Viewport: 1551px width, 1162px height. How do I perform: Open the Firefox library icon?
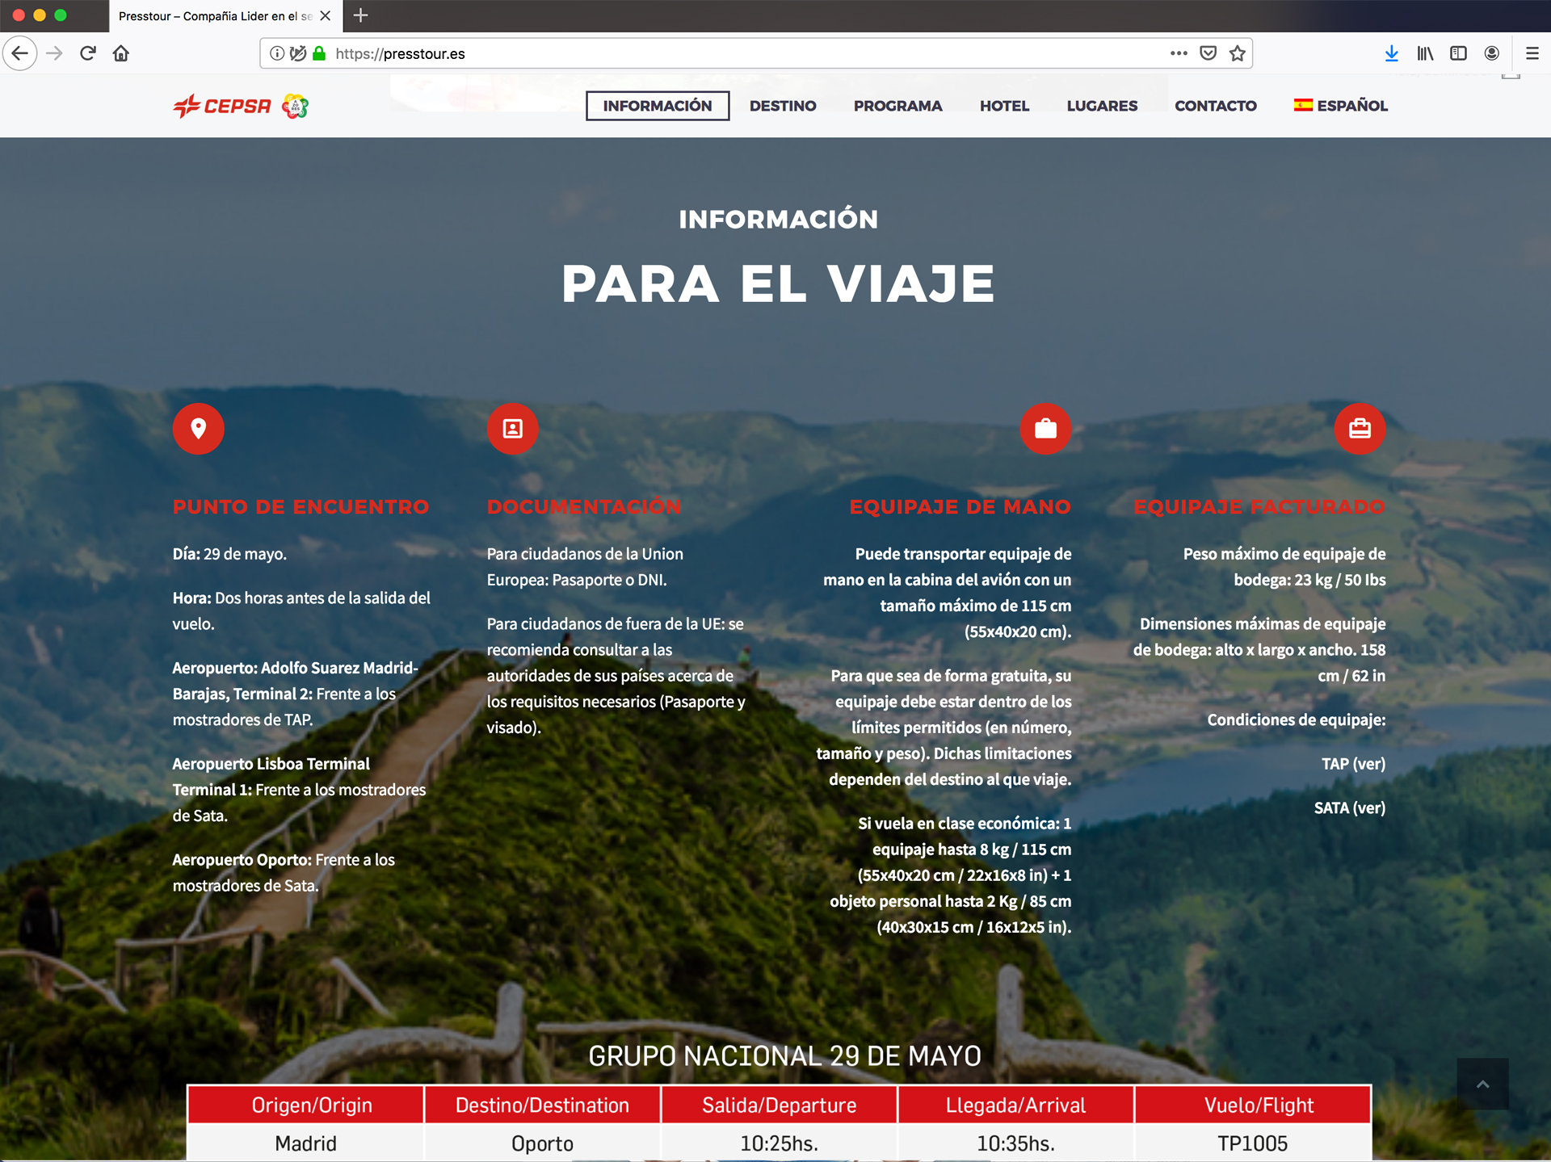click(x=1425, y=53)
